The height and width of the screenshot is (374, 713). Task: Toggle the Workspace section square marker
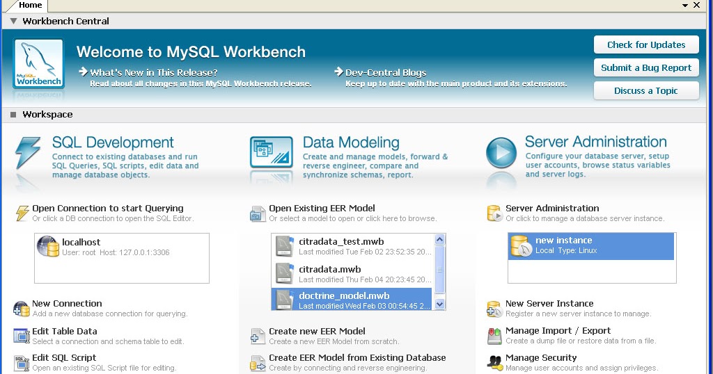(x=13, y=115)
